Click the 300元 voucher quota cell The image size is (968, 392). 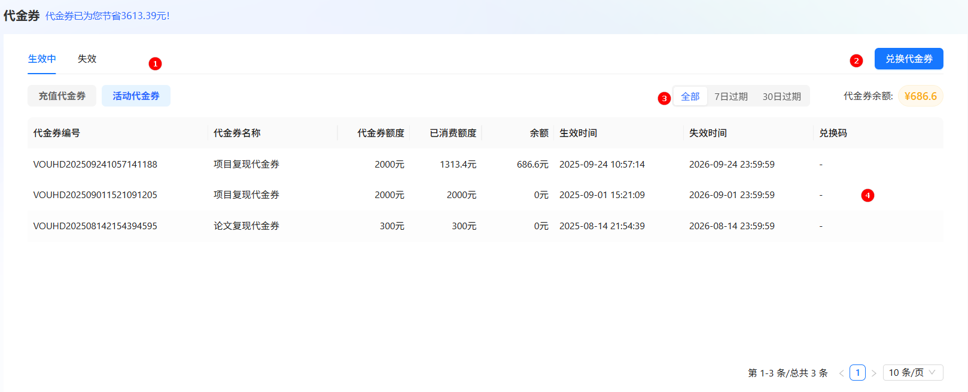(x=392, y=226)
